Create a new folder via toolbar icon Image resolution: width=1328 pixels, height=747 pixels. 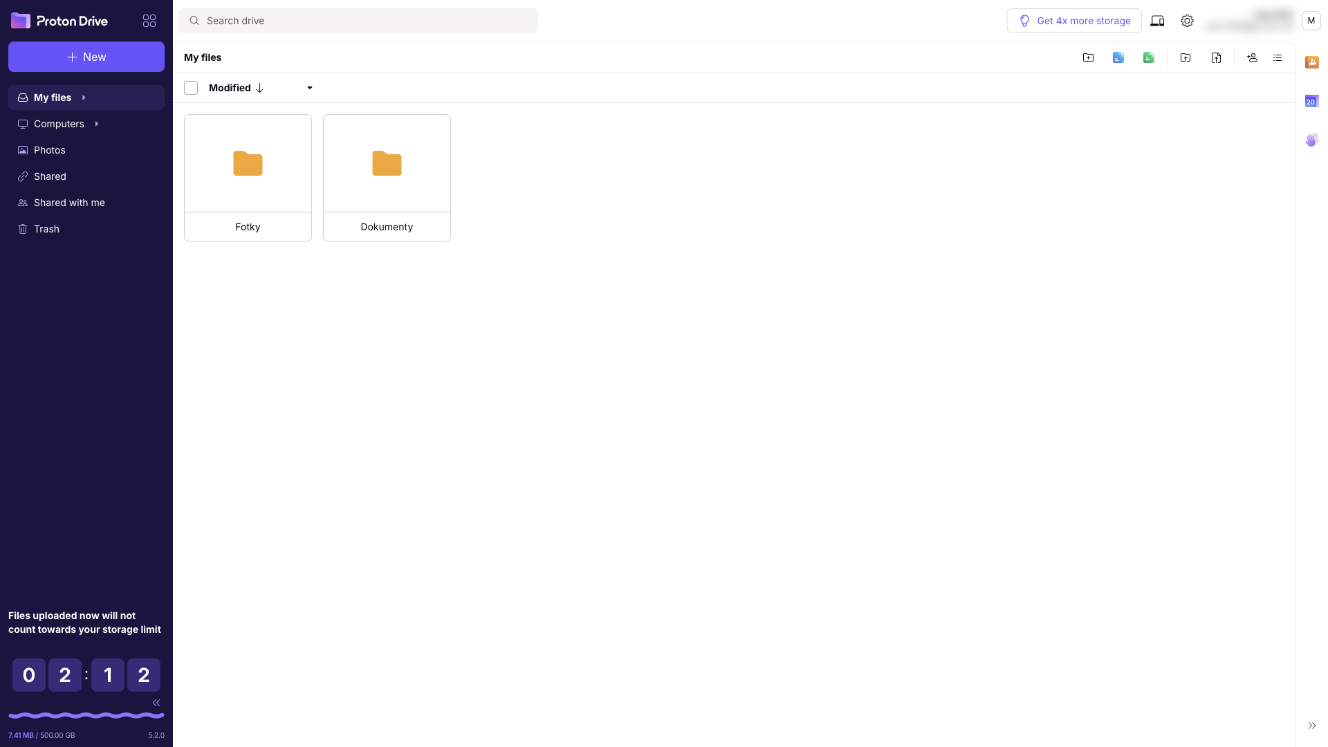(1088, 57)
